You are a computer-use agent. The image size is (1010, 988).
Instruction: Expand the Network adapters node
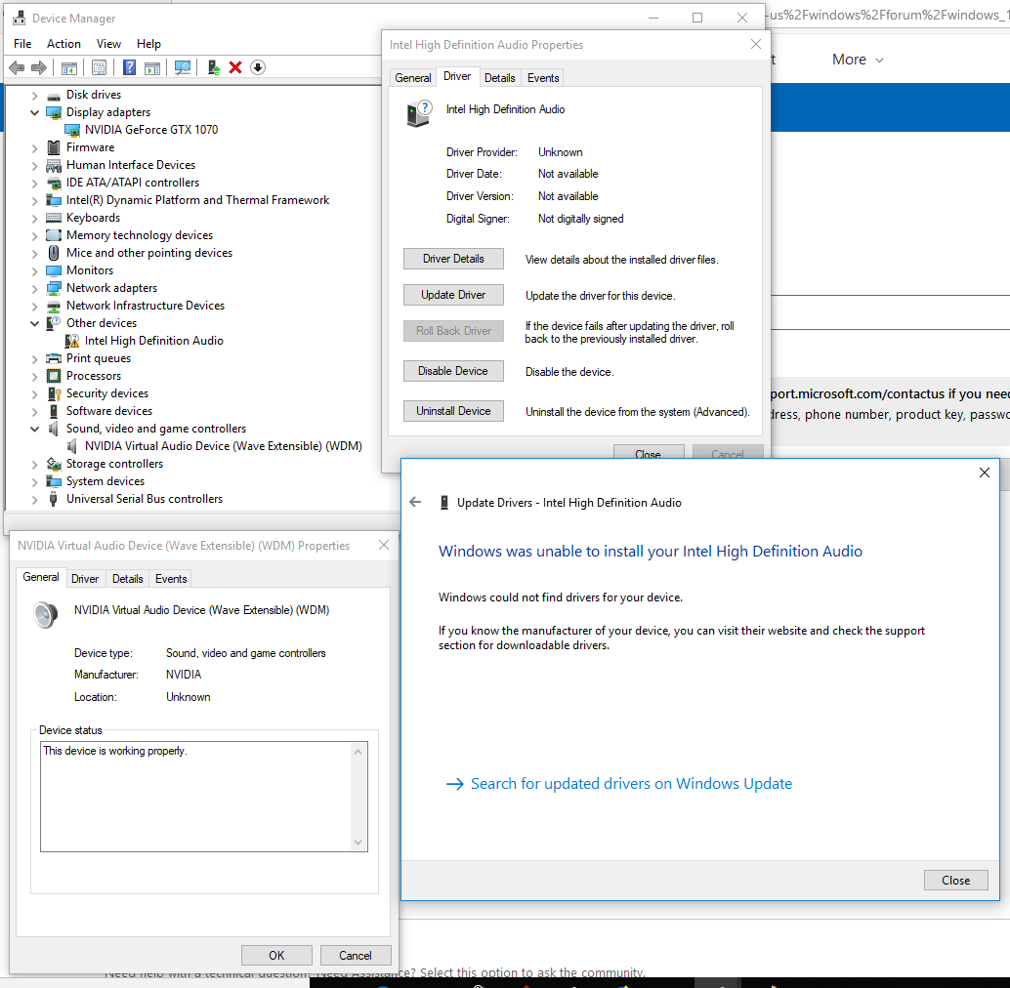pyautogui.click(x=35, y=288)
